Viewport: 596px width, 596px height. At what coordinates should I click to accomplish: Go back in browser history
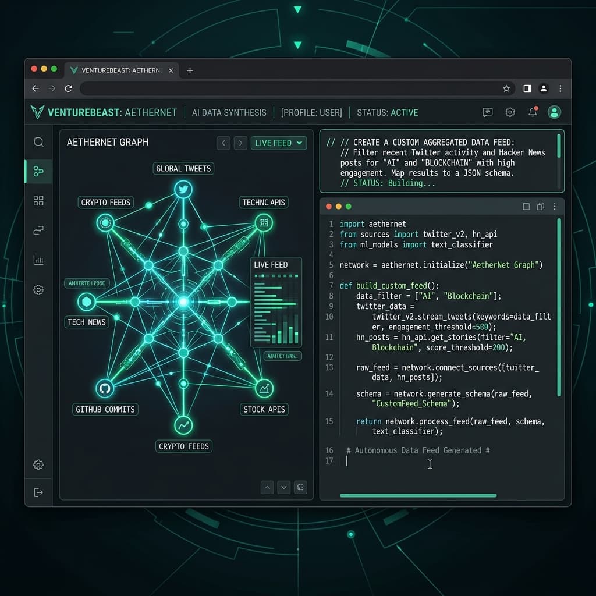(x=36, y=88)
